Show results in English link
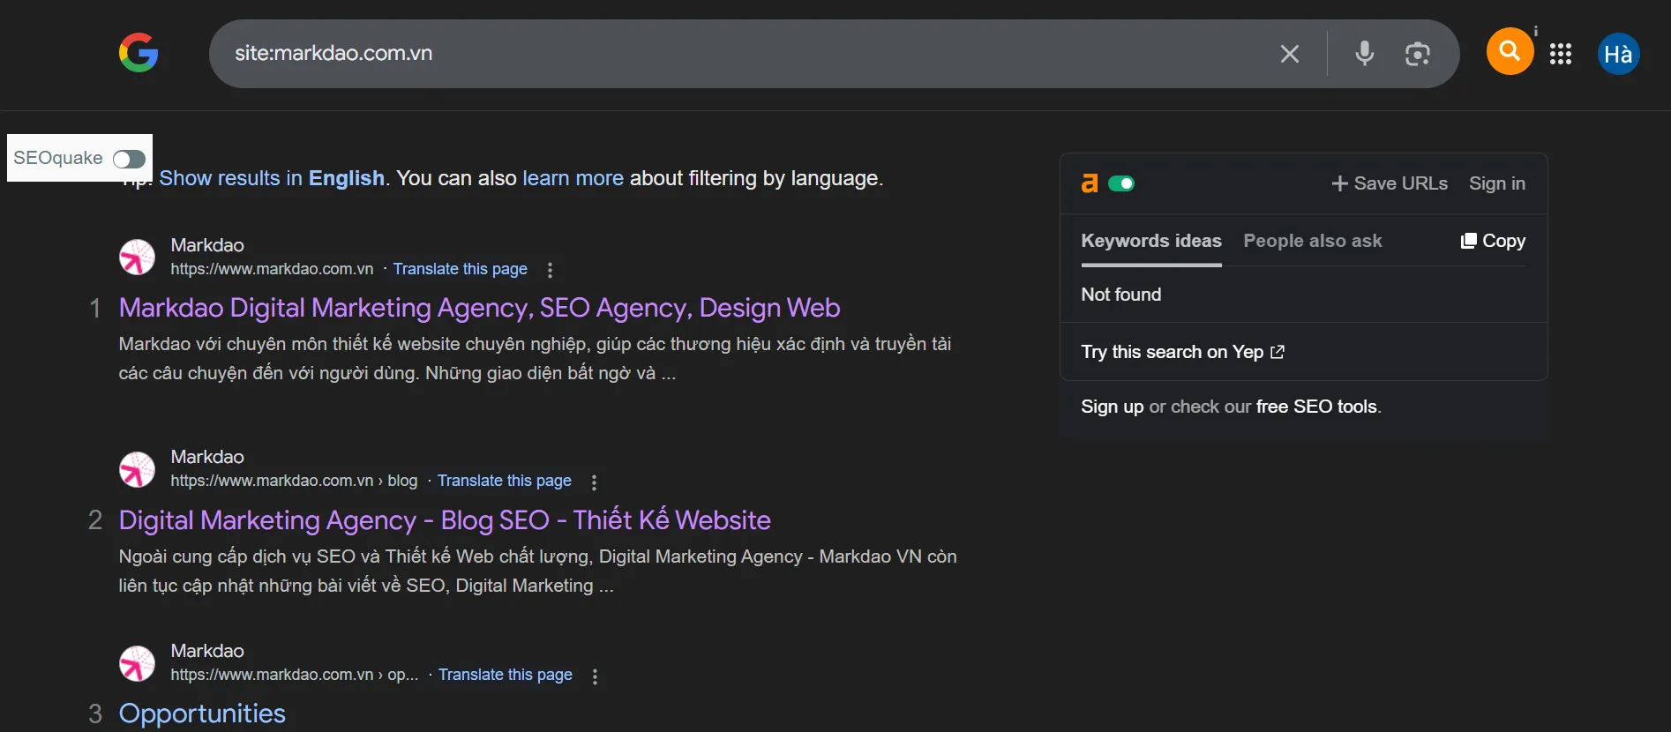The width and height of the screenshot is (1671, 732). (x=272, y=178)
